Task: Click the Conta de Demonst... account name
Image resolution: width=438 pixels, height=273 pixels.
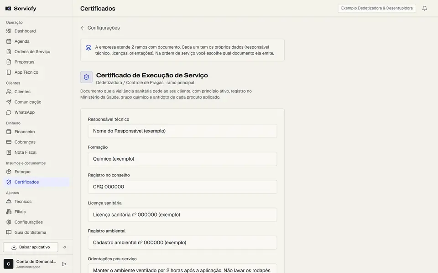Action: point(36,262)
